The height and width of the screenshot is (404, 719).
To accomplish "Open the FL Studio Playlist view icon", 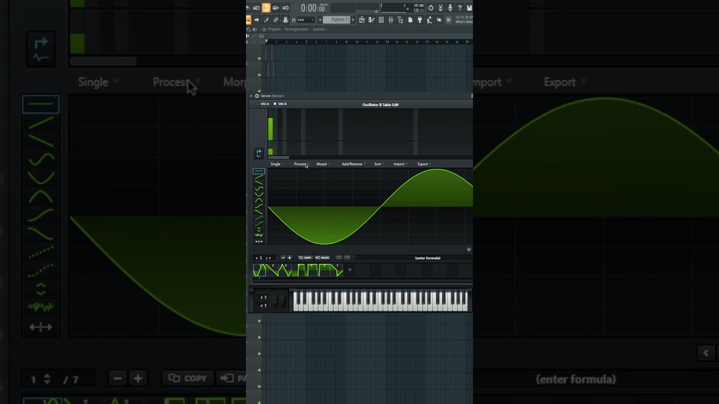I will [362, 20].
